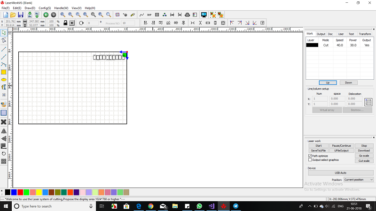Viewport: 376px width, 211px height.
Task: Switch to the User tab
Action: (341, 34)
